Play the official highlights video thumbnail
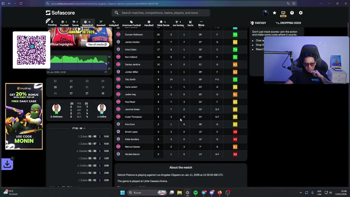This screenshot has width=350, height=197. click(79, 30)
